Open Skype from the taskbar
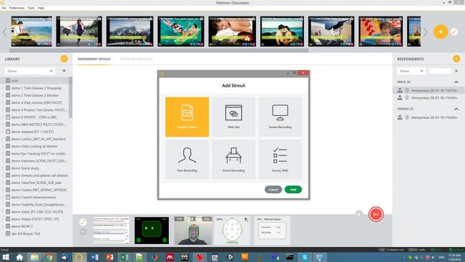The width and height of the screenshot is (465, 262). (x=305, y=257)
